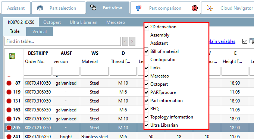Viewport: 254px width, 139px height.
Task: Toggle Octopart in the context menu
Action: click(x=176, y=84)
